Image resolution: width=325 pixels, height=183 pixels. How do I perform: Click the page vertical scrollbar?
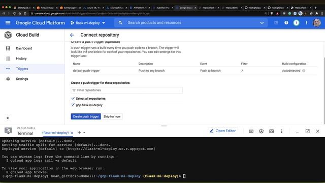pyautogui.click(x=324, y=90)
